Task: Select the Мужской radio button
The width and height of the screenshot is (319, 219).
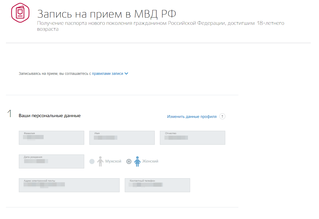Action: [92, 161]
